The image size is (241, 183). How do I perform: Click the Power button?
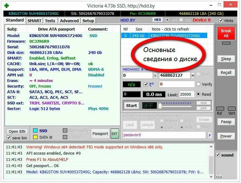[226, 136]
